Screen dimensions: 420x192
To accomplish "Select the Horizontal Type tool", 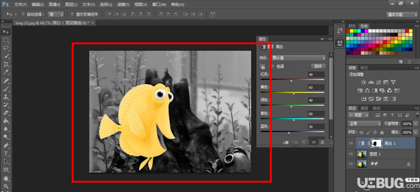I will [x=5, y=153].
